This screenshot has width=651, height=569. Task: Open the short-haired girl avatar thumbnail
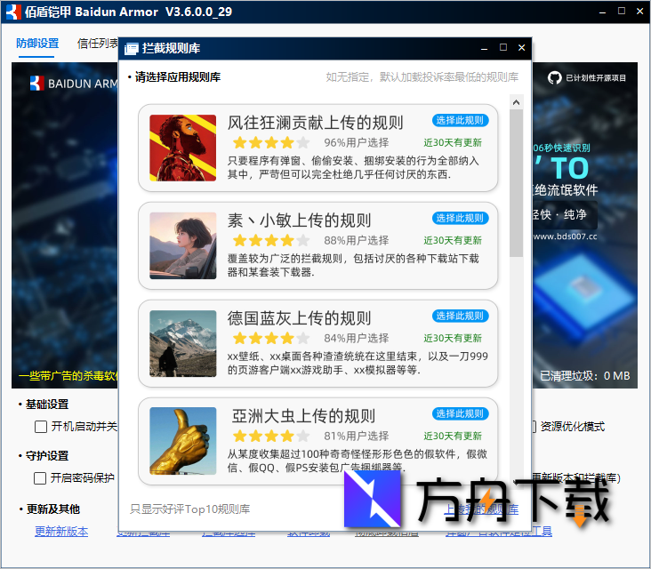coord(182,245)
